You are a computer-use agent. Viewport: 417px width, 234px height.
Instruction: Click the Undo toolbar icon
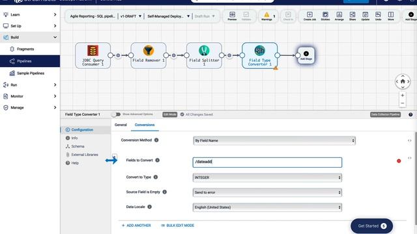(378, 16)
